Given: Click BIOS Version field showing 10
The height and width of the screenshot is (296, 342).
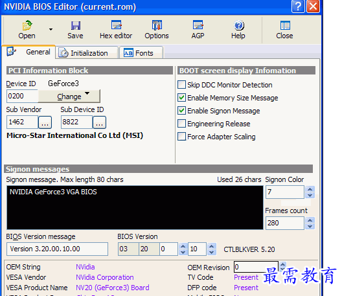Looking at the screenshot, I should pos(197,249).
